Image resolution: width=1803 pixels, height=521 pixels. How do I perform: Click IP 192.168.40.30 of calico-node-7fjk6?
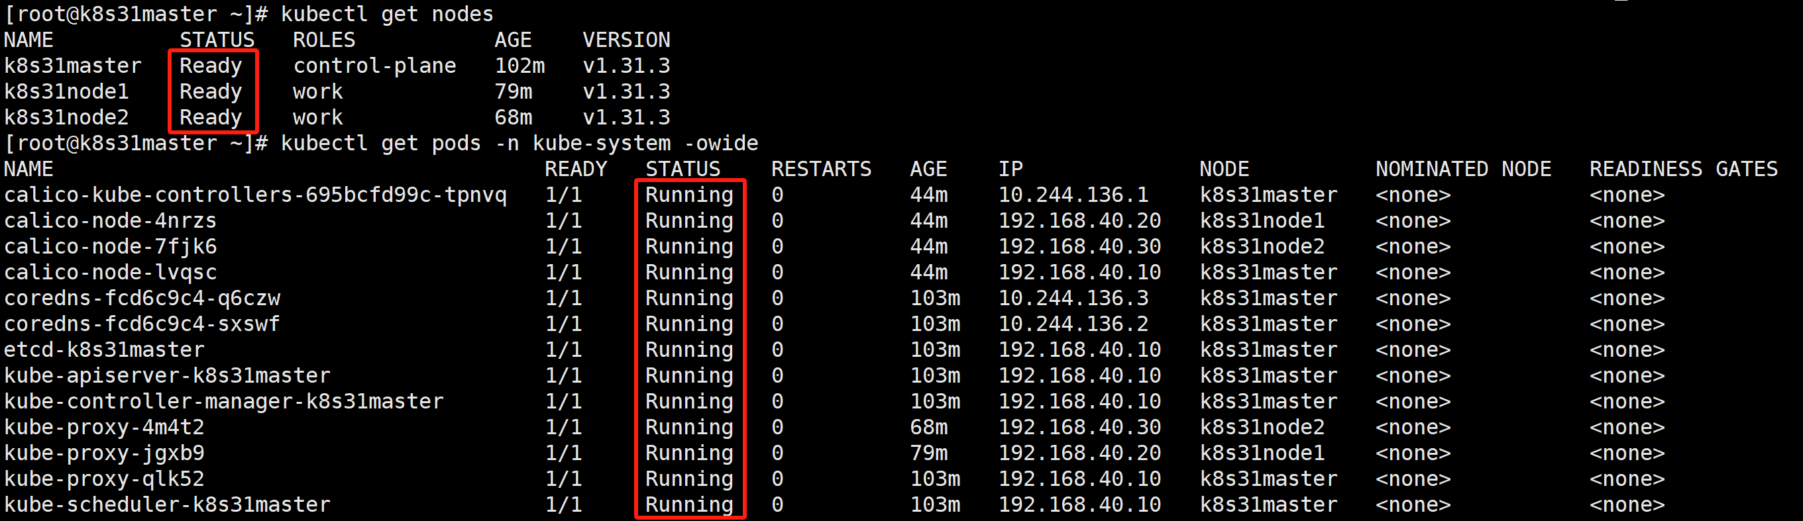click(x=1080, y=247)
